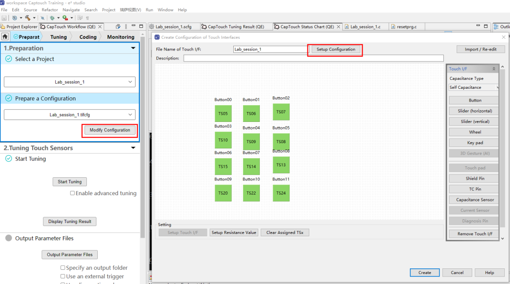Click the Display Tuning Result button
Viewport: 510px width, 284px height.
point(69,222)
